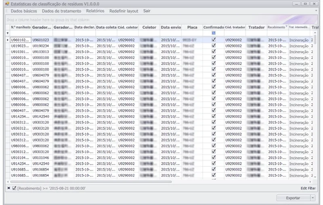Click the filter icon in the Recebimento header
Viewport: 323px width, 205px height.
tap(287, 26)
